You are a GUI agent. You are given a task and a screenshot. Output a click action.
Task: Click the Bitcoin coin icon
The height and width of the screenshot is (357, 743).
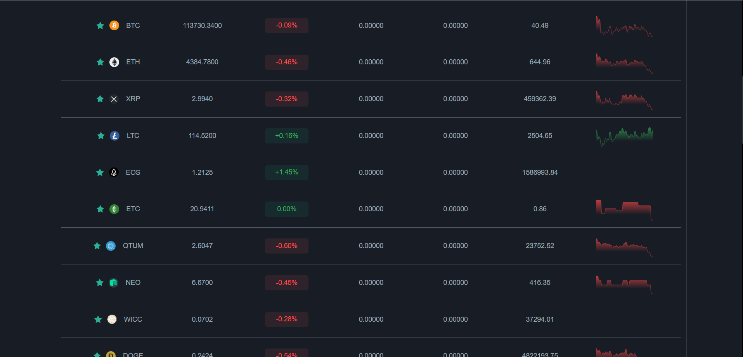tap(114, 26)
